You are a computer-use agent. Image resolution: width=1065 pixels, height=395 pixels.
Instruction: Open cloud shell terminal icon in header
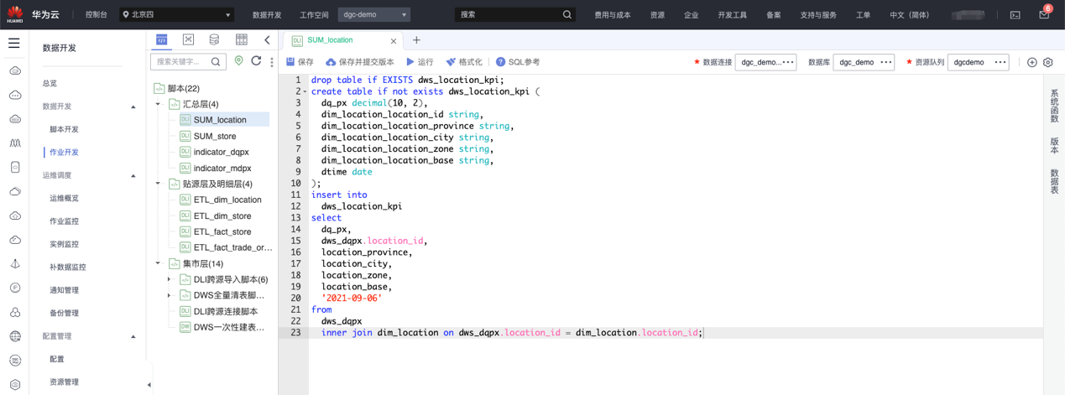coord(1015,14)
